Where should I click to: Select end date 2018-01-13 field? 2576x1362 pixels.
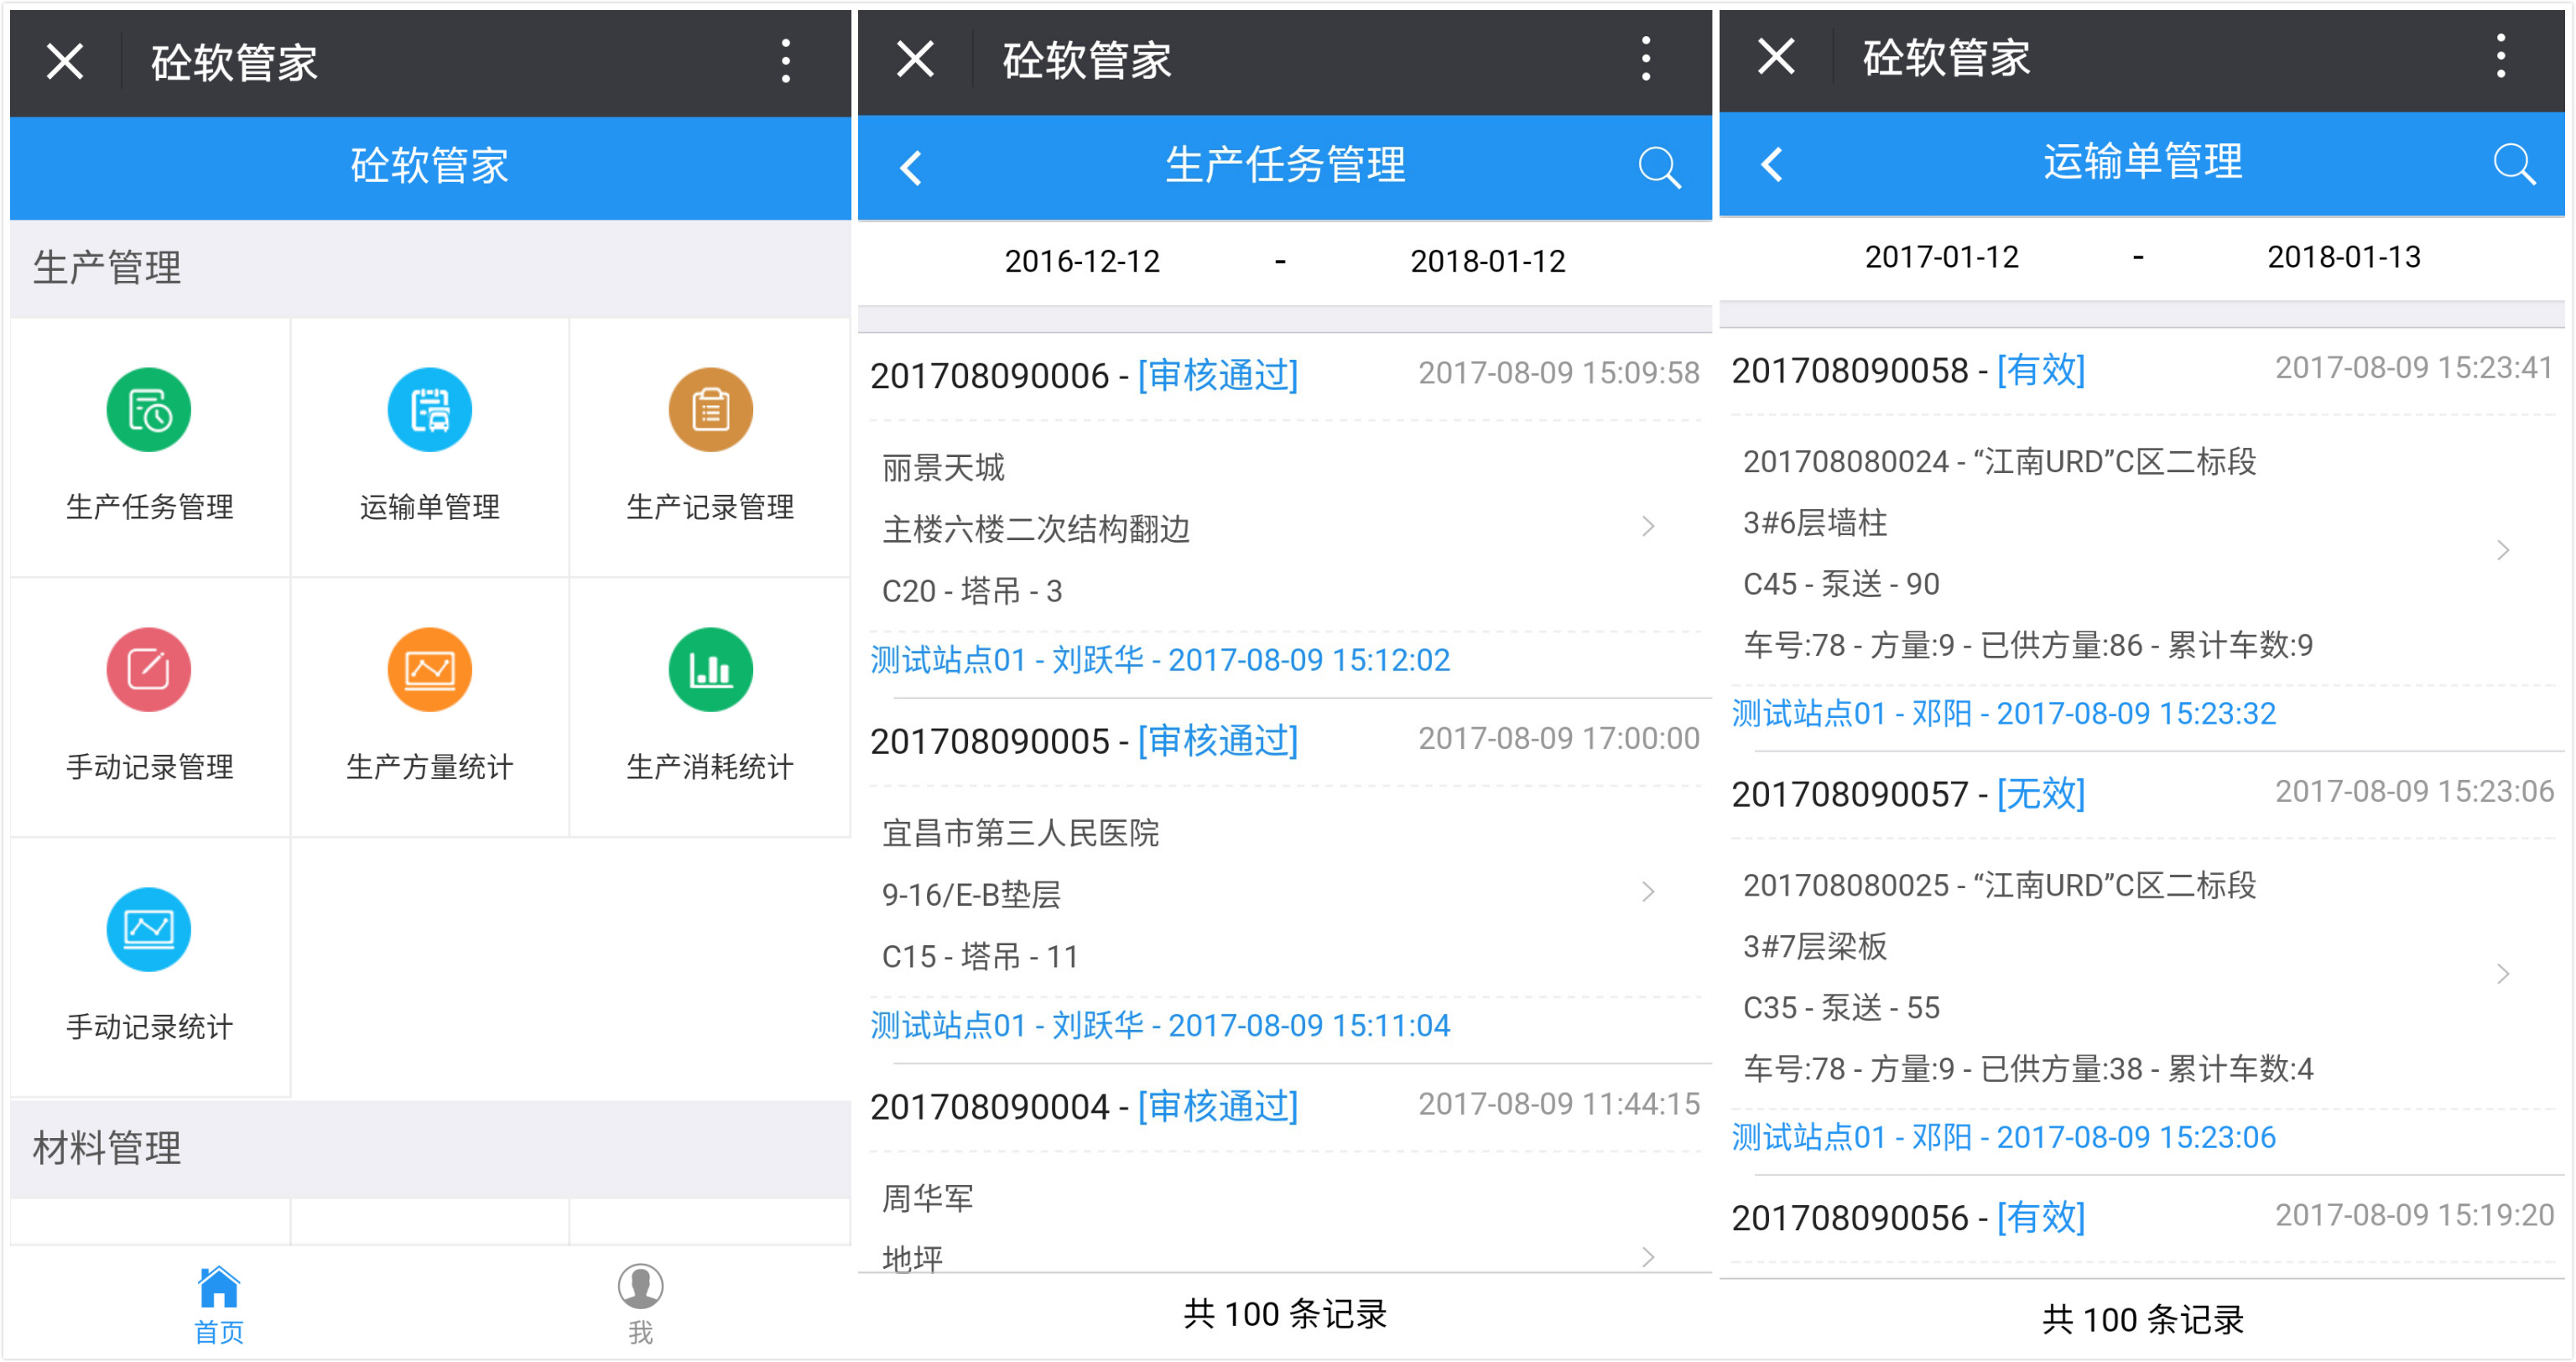(x=2343, y=258)
